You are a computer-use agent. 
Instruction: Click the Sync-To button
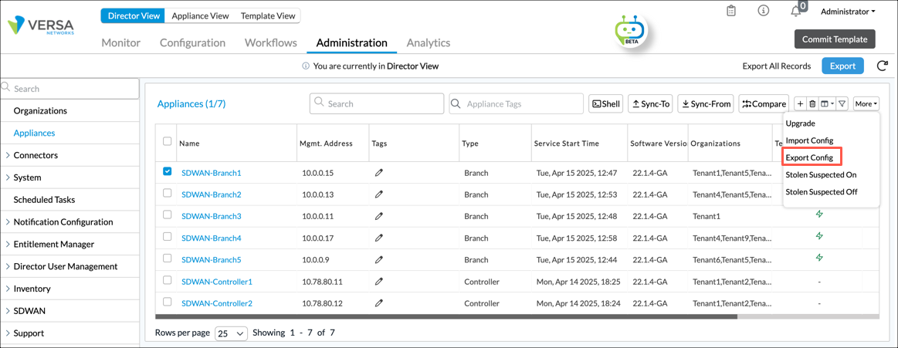click(651, 104)
